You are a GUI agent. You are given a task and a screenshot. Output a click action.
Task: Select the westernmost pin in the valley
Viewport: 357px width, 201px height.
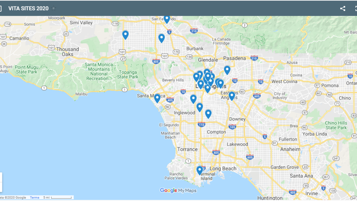[125, 35]
